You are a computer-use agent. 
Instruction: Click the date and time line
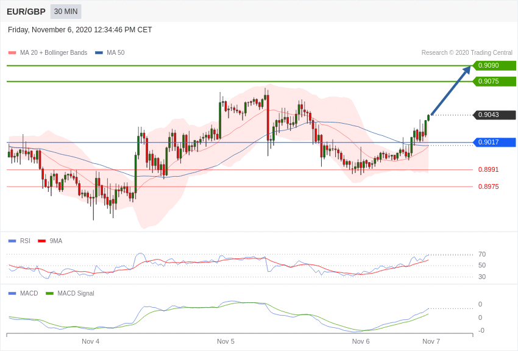click(x=80, y=30)
